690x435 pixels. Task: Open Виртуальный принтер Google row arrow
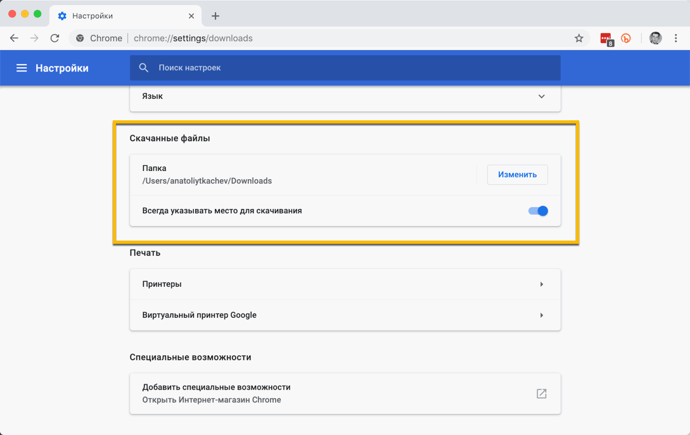[541, 315]
